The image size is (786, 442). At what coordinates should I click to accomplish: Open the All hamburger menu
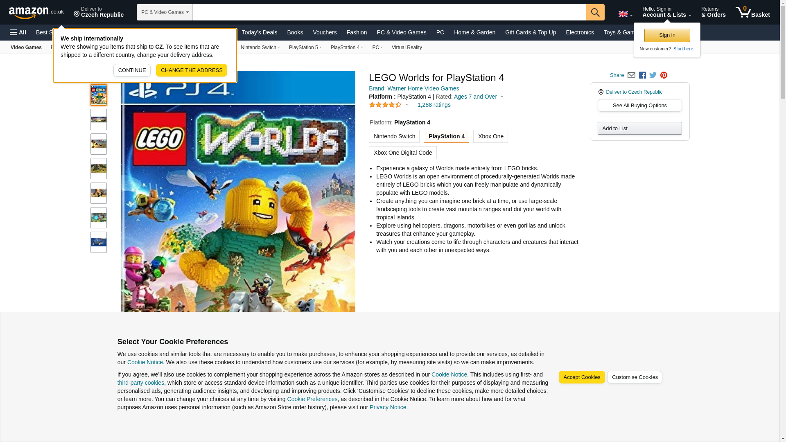click(18, 32)
